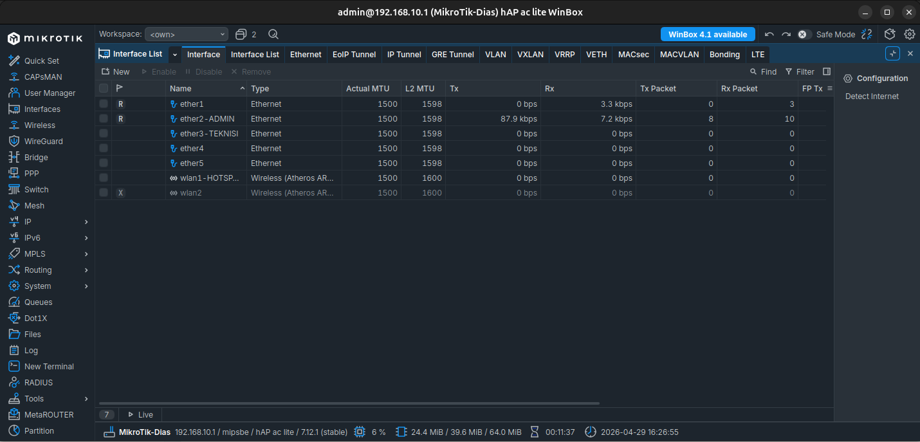Open Wireless sidebar icon
Image resolution: width=920 pixels, height=442 pixels.
[x=14, y=125]
